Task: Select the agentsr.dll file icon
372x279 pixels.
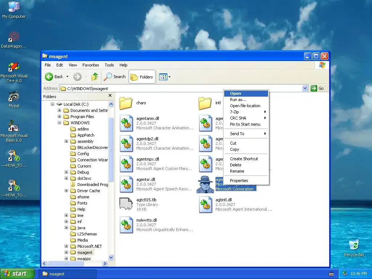Action: coord(126,184)
